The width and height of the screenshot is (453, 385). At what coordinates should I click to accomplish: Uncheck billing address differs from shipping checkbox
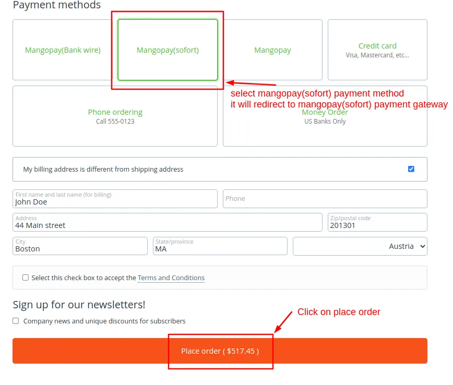pos(411,169)
